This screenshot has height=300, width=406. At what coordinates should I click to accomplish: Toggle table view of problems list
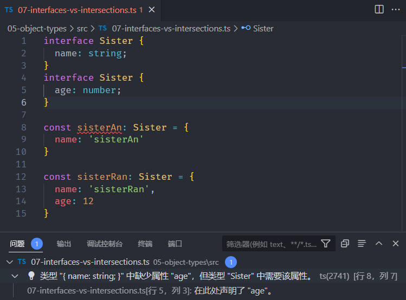coord(362,244)
